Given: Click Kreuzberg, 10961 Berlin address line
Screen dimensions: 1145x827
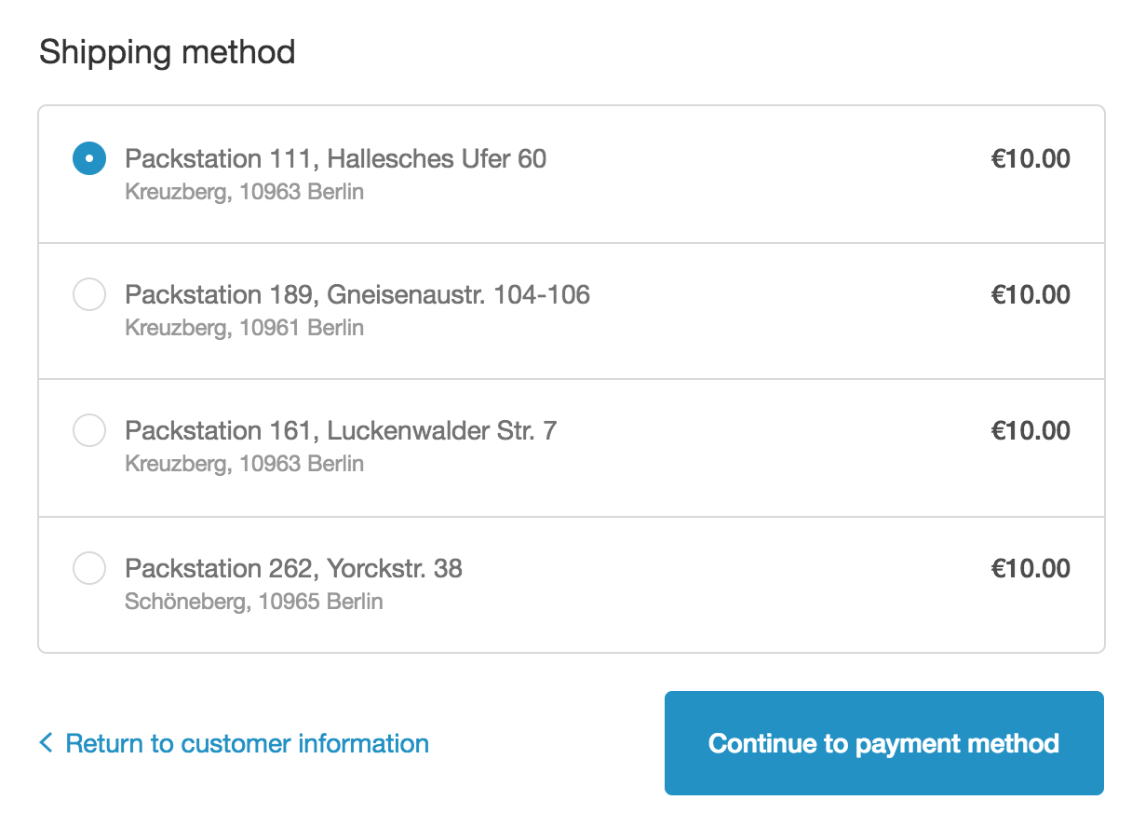Looking at the screenshot, I should 245,328.
